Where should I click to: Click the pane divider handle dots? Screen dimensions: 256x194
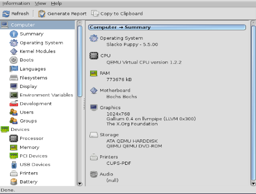(84, 104)
